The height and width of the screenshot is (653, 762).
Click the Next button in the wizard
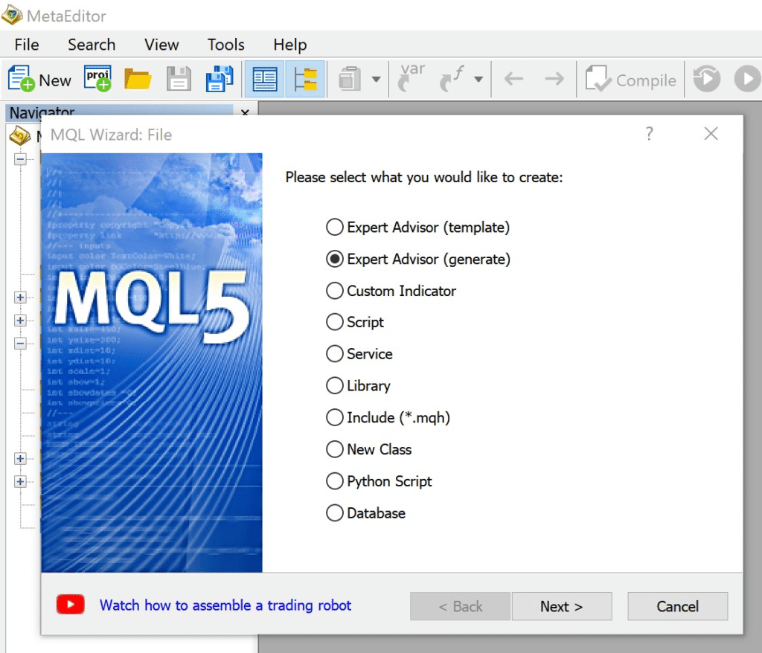click(x=561, y=606)
